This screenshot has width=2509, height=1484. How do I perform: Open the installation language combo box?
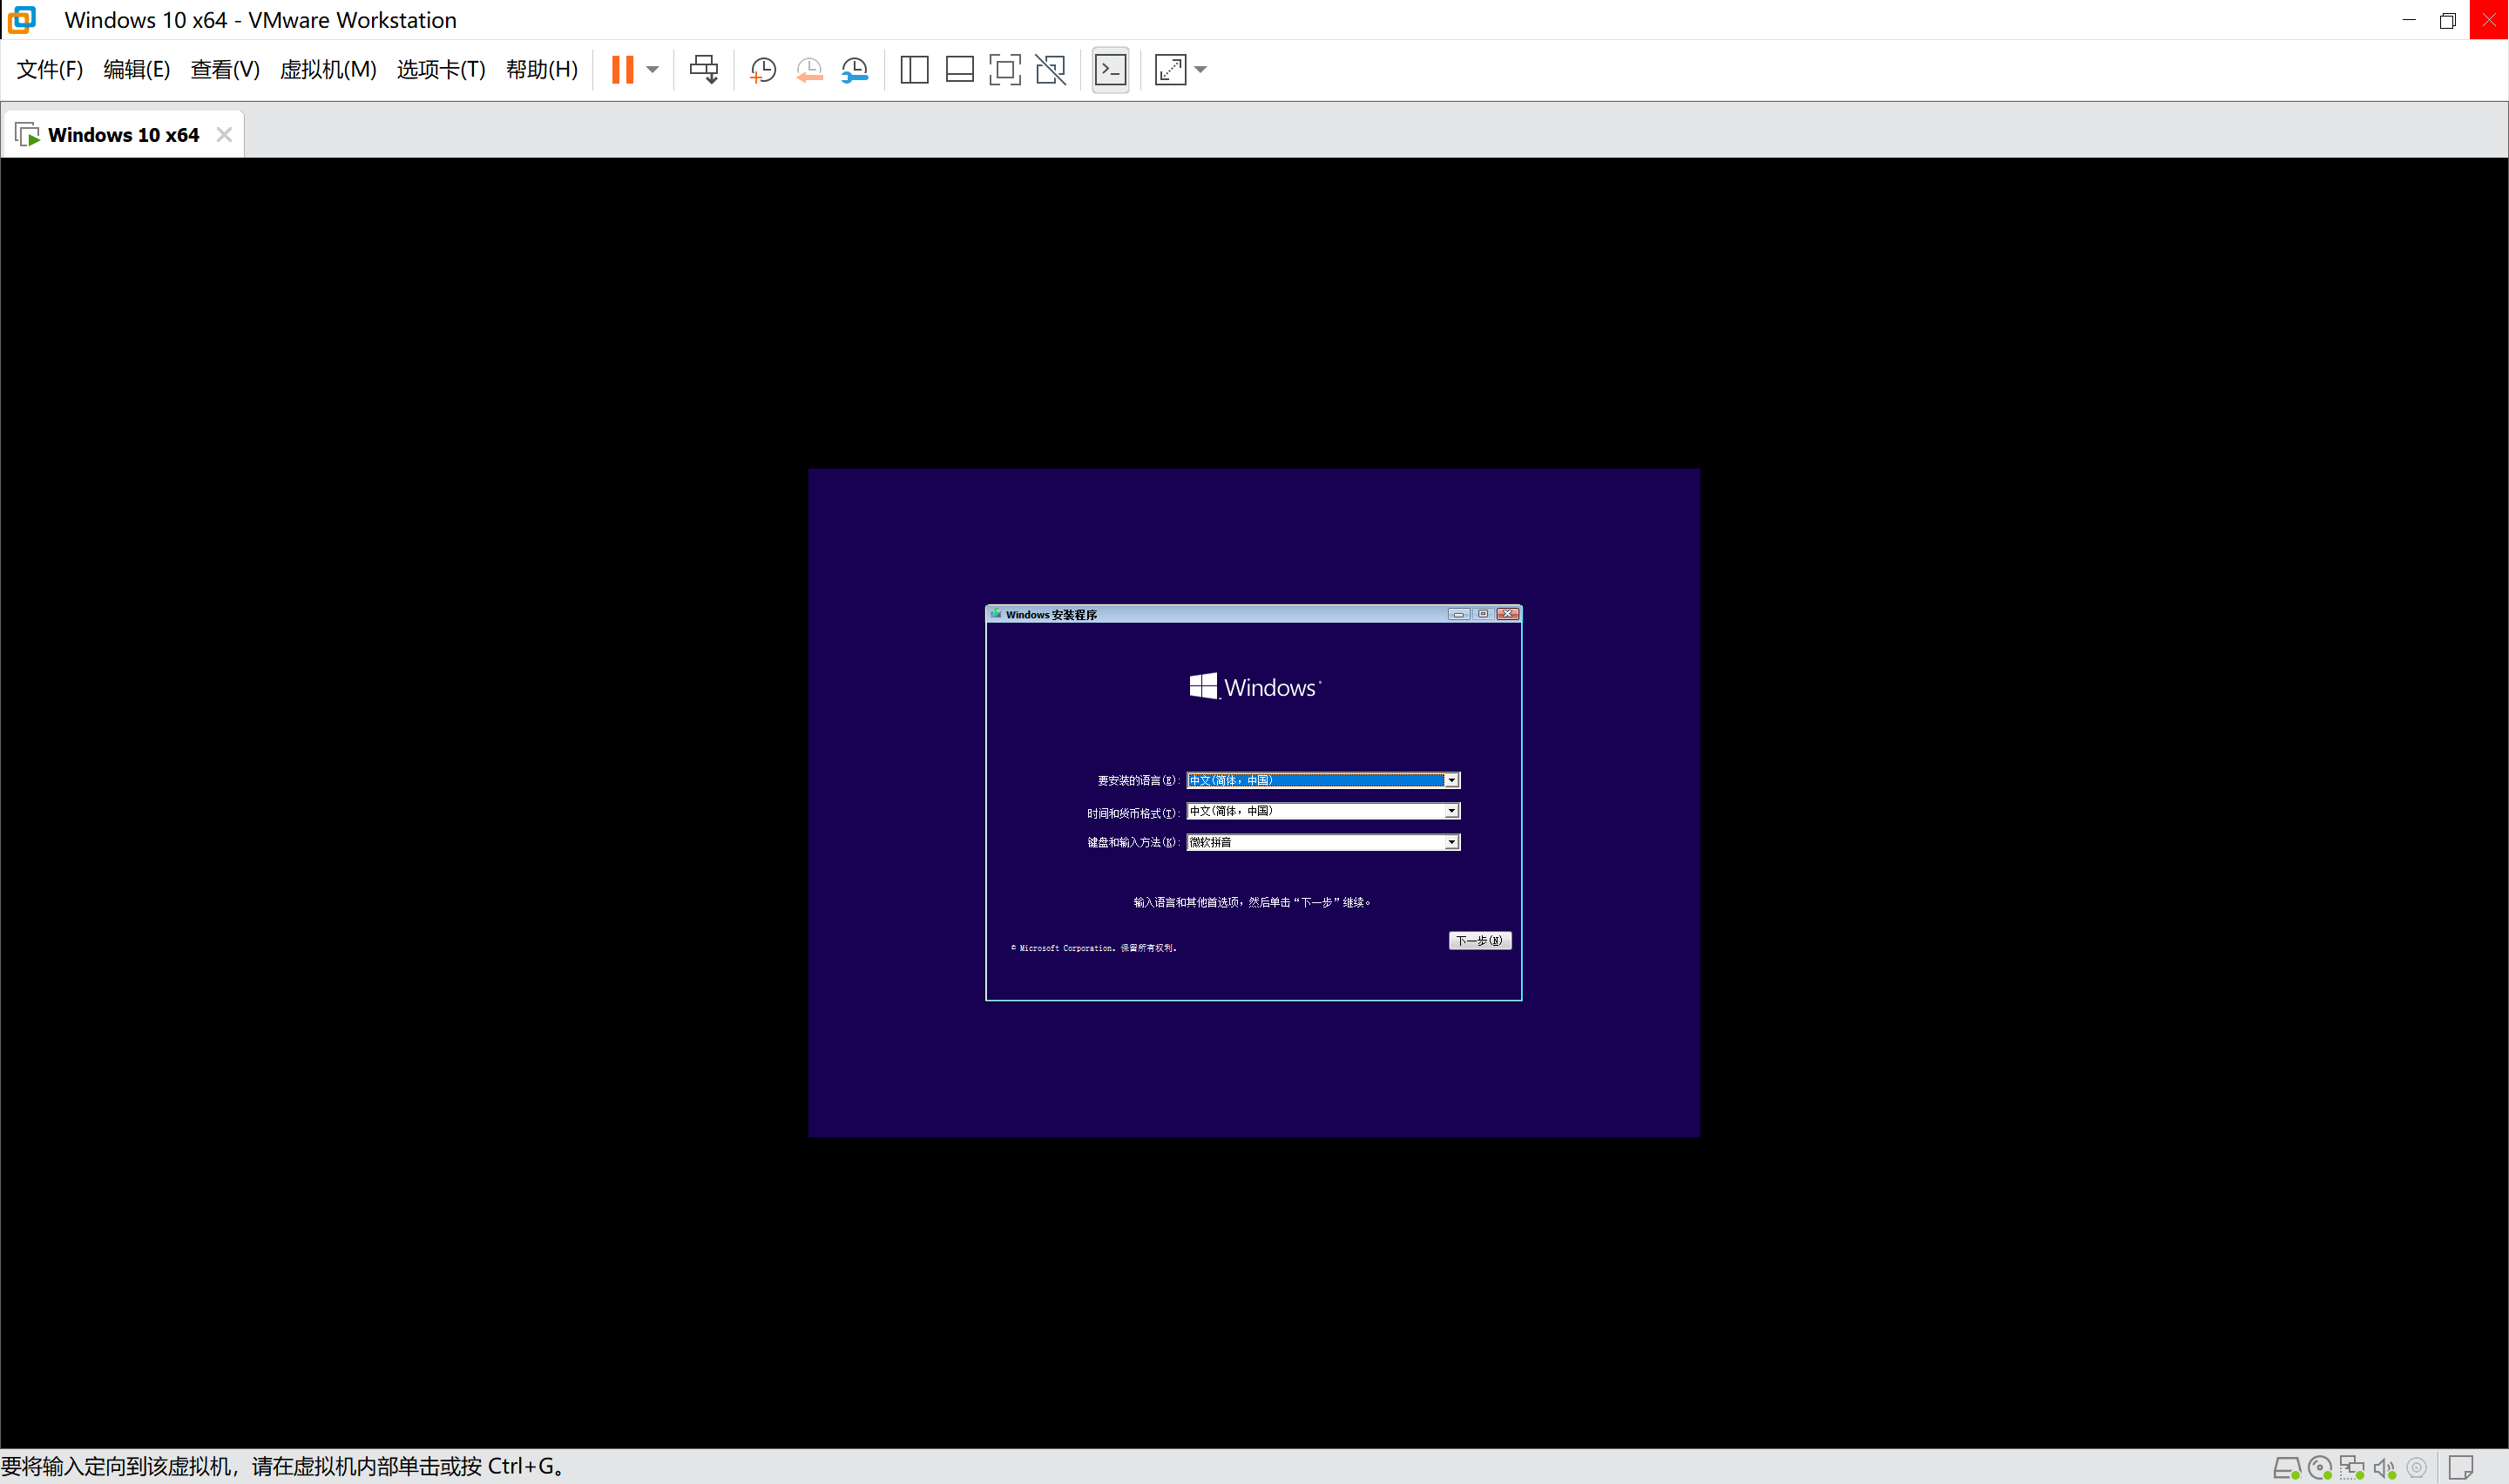click(x=1322, y=780)
